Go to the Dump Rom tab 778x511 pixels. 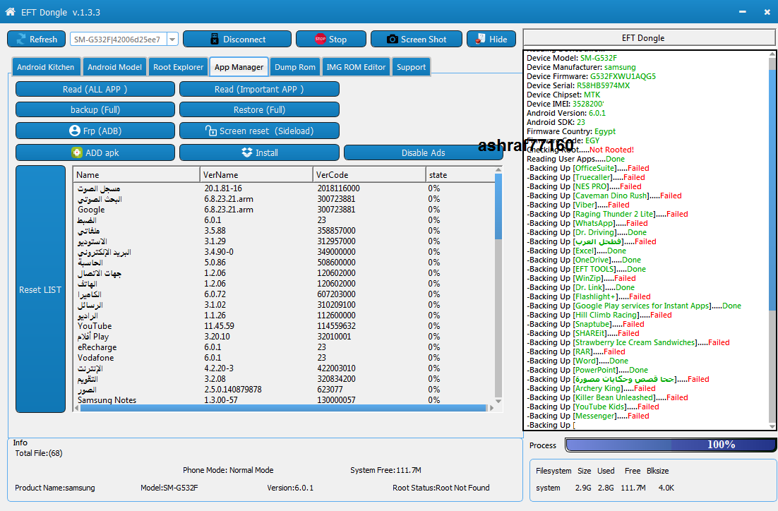pyautogui.click(x=294, y=67)
